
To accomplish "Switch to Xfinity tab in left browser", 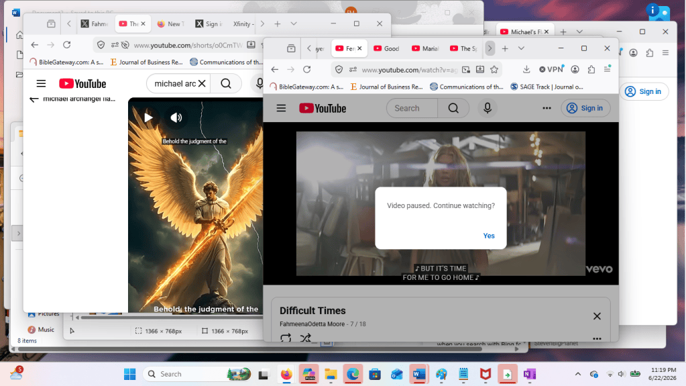I will [243, 24].
